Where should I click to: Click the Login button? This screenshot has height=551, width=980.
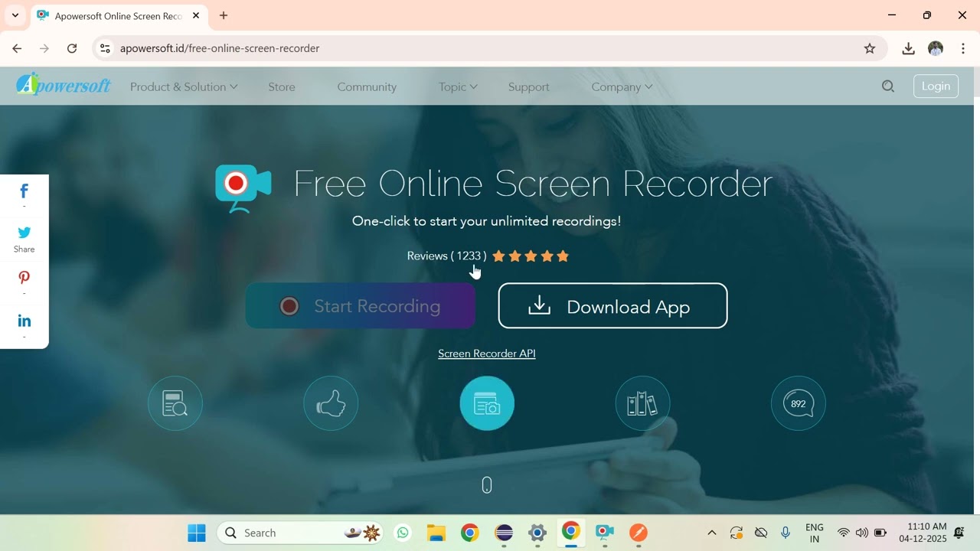936,86
